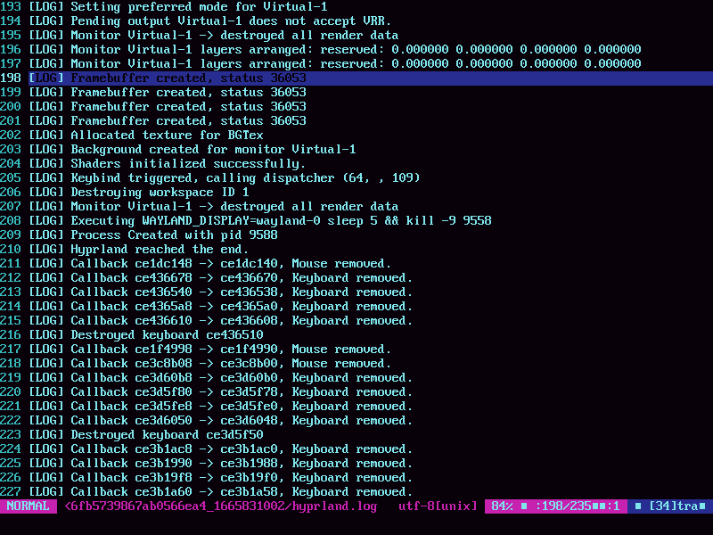Click the Keybind triggered dispatcher log entry
The image size is (713, 535).
[x=223, y=177]
